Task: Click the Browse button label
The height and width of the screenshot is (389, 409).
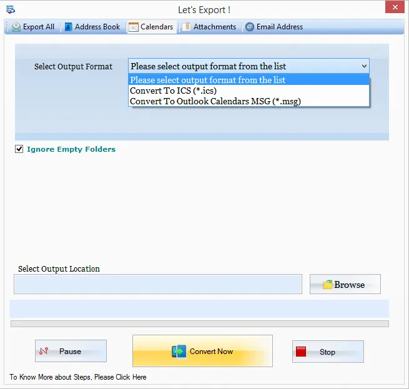Action: tap(349, 285)
